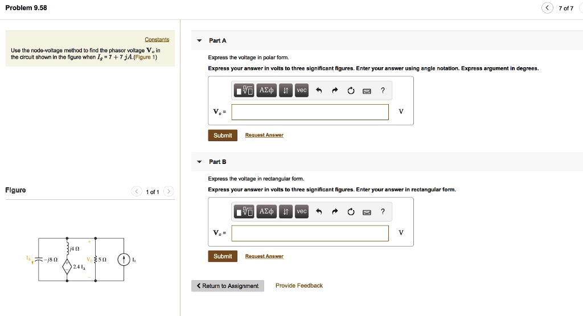
Task: Go to the previous problem arrow by 7 of 7
Action: [547, 8]
